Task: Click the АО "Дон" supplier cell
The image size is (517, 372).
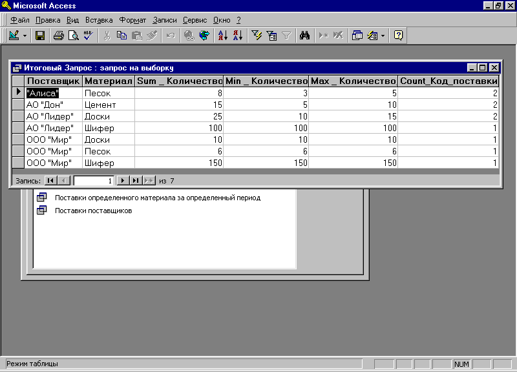Action: point(54,105)
